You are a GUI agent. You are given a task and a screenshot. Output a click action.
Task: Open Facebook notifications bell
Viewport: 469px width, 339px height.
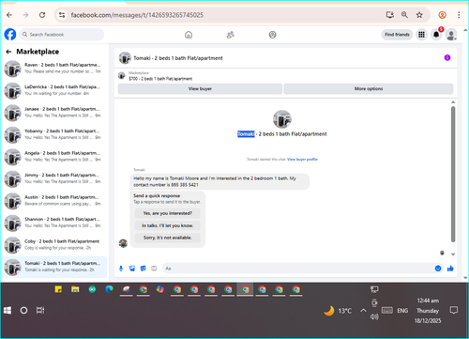pyautogui.click(x=436, y=35)
